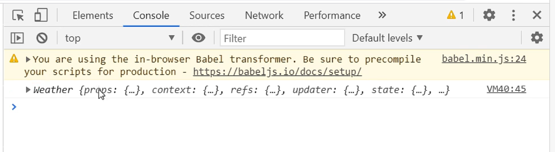Open DevTools settings gear icon
This screenshot has width=555, height=152.
tap(489, 15)
